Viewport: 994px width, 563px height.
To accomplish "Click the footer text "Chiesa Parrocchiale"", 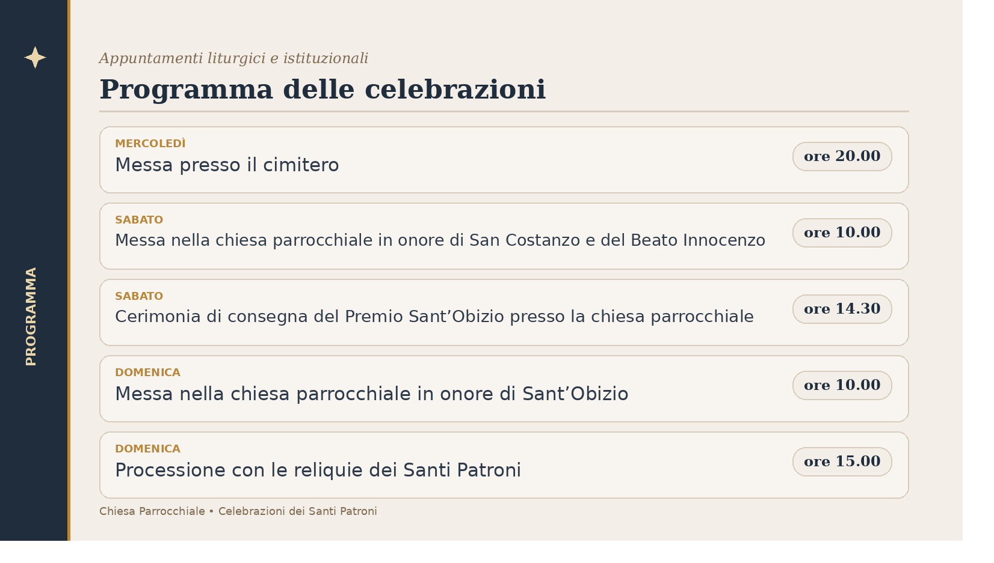I will click(x=152, y=511).
